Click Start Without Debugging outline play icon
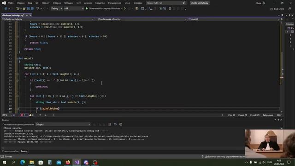Viewport: 295px width, 166px height. 125,8
